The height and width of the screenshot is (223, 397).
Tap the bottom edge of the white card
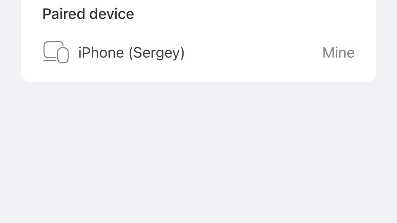[198, 80]
